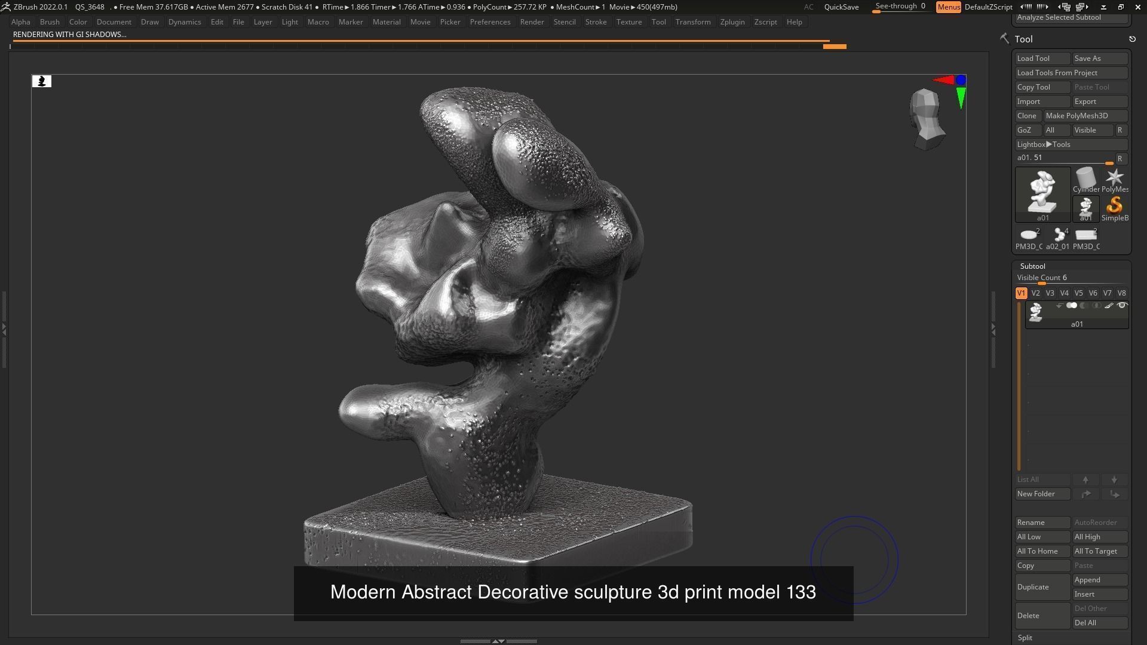The image size is (1147, 645).
Task: Click the subtool arrow-down icon on a01
Action: [1059, 306]
